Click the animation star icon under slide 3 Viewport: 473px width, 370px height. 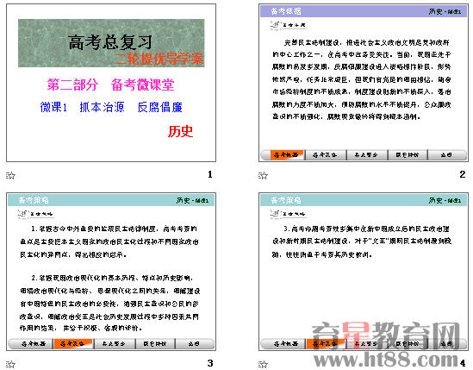pos(10,364)
